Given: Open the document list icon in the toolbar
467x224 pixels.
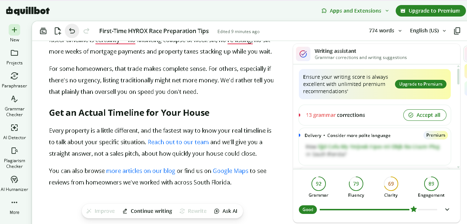Looking at the screenshot, I should tap(43, 31).
